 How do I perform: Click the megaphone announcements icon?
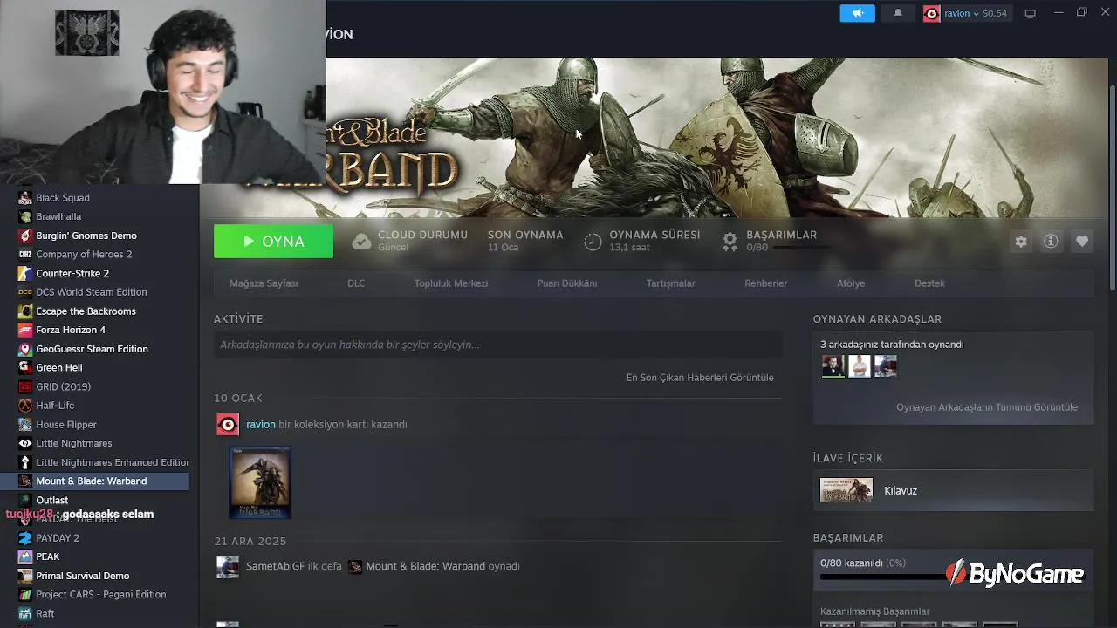click(857, 13)
